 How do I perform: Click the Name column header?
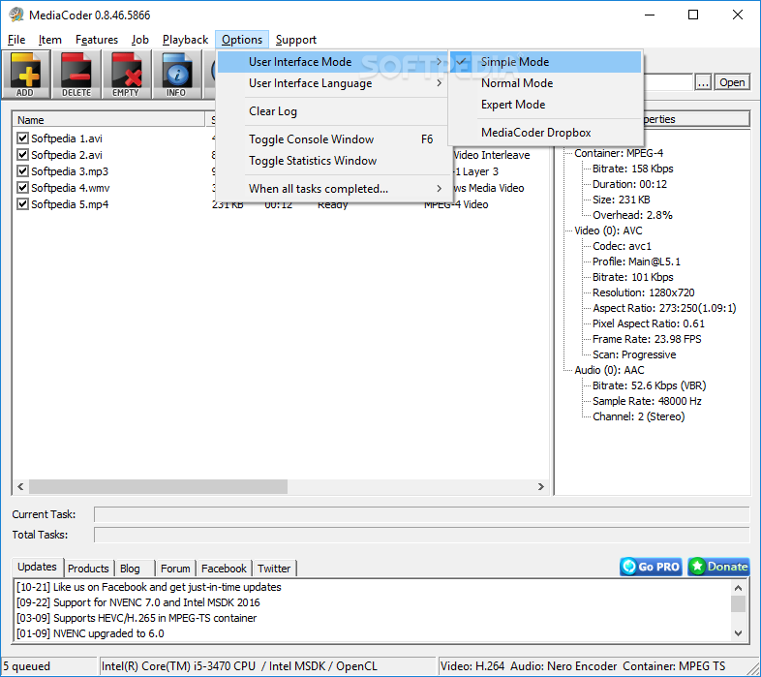(108, 119)
